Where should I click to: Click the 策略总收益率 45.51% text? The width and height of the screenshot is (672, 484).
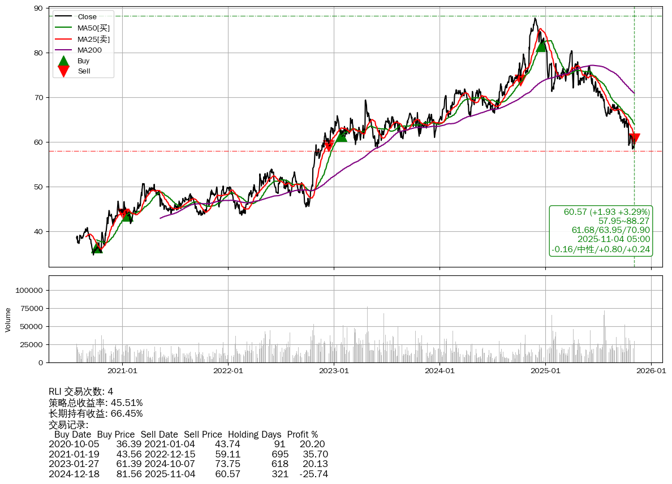(x=96, y=403)
